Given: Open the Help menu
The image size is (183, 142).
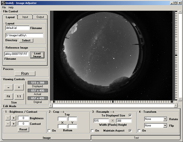Looking at the screenshot, I should click(11, 7).
